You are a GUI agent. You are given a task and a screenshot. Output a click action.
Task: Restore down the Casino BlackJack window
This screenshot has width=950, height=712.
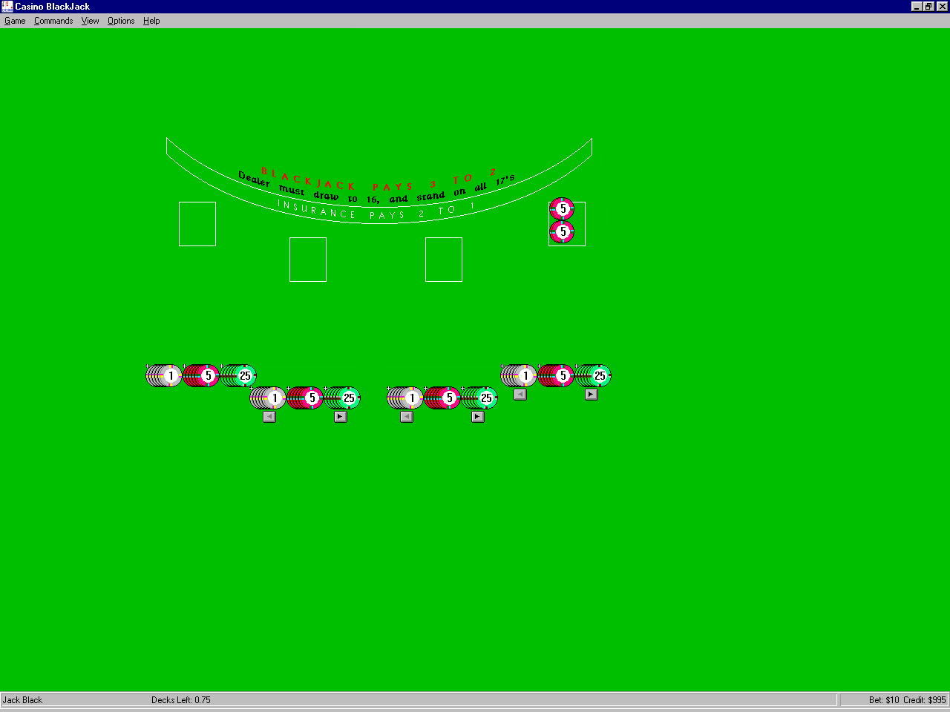(x=928, y=7)
